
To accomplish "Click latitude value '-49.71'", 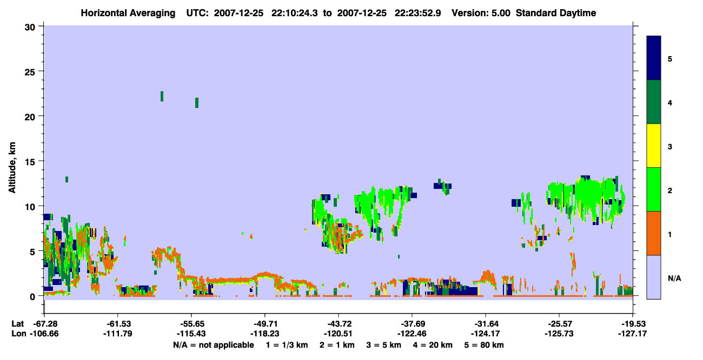I will click(264, 323).
